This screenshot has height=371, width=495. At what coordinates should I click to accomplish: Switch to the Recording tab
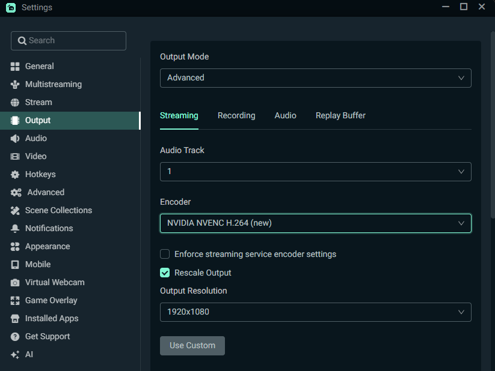[236, 115]
